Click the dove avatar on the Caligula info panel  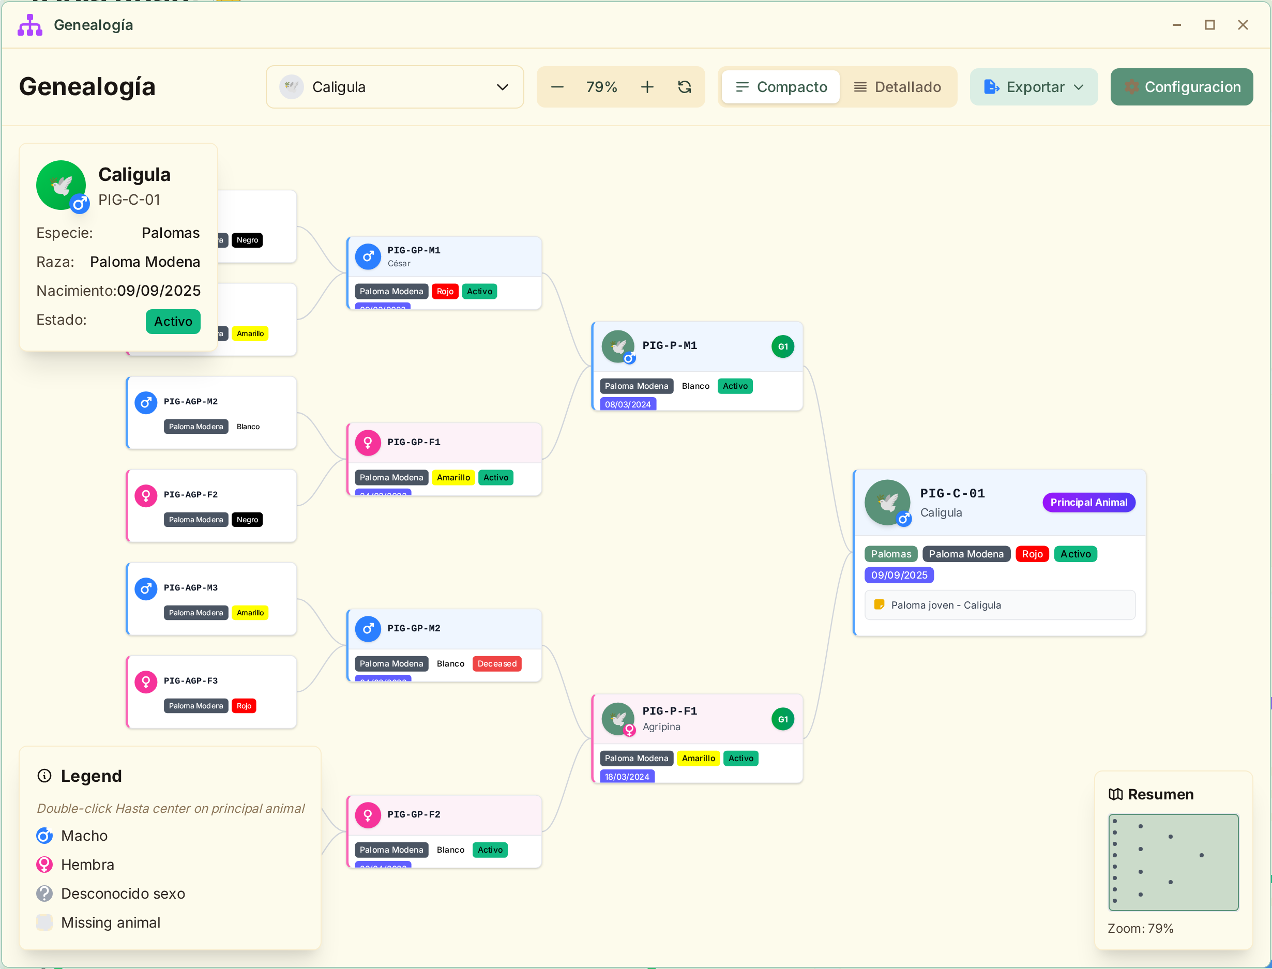[61, 185]
